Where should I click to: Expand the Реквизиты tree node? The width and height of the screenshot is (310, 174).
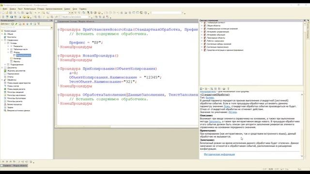click(x=8, y=46)
